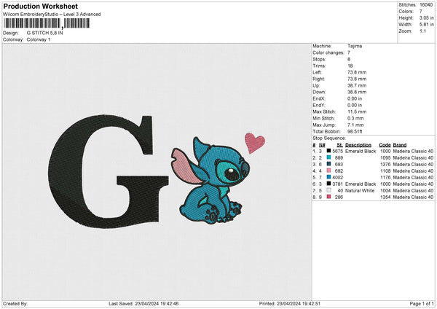Click the Min Stitch value '0.3 mm'

pos(355,118)
